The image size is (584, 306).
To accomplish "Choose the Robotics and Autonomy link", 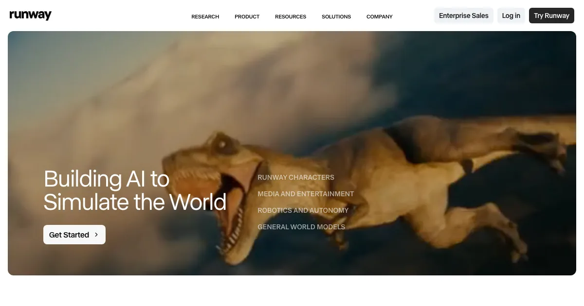I will [303, 210].
